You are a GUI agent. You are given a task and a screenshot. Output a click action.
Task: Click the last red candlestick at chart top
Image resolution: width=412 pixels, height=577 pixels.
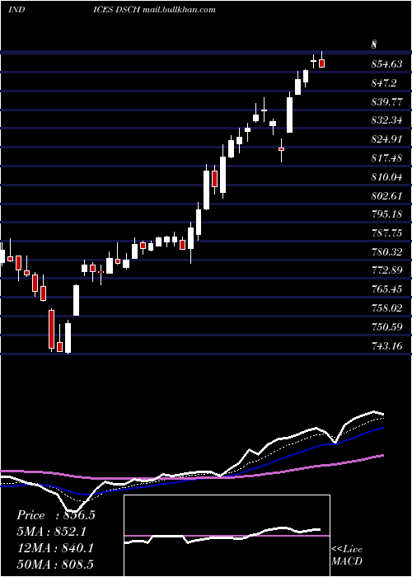pos(321,63)
